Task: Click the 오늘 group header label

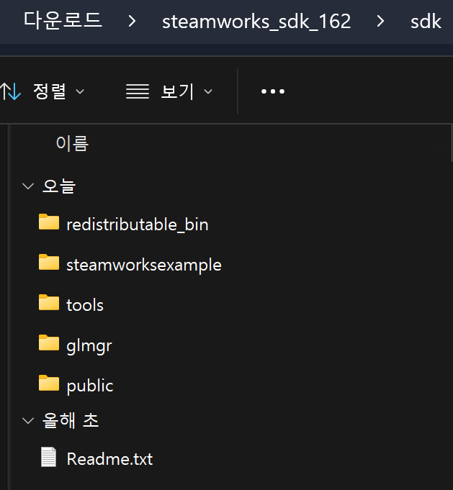Action: pos(59,186)
